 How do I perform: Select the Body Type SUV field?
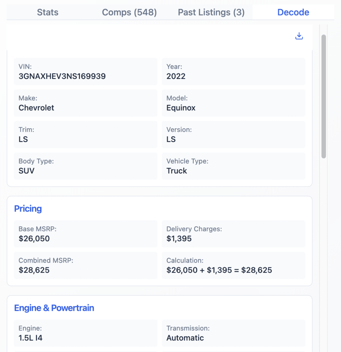coord(85,166)
